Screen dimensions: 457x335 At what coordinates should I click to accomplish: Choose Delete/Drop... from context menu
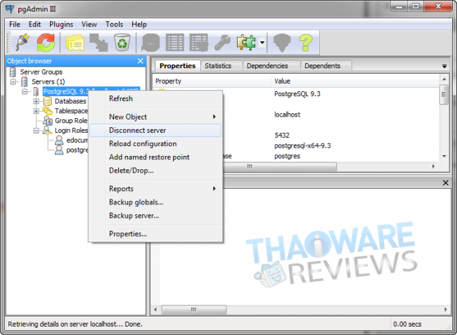155,170
